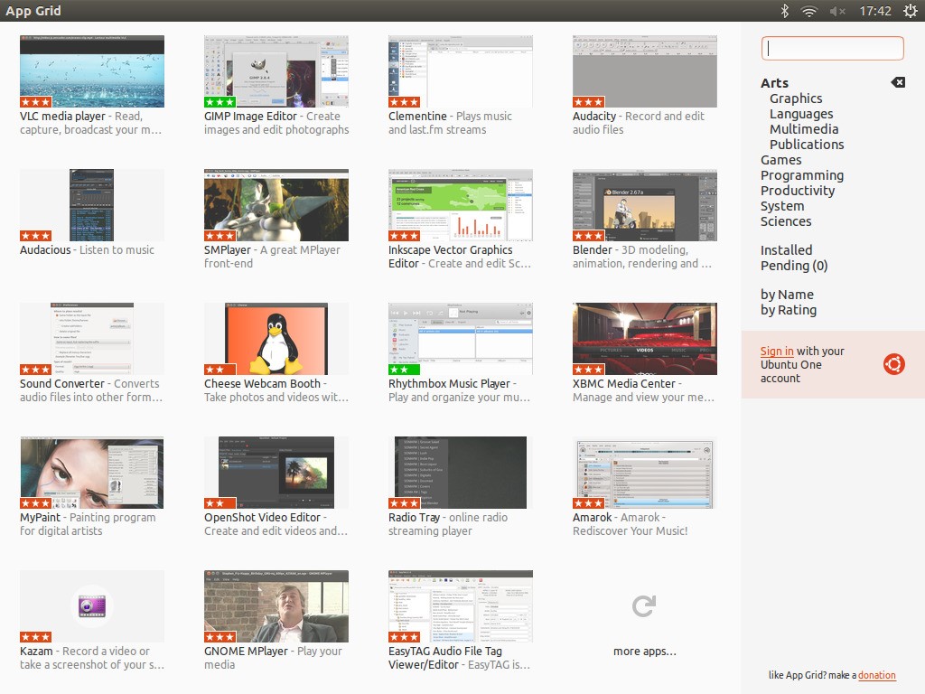Sort apps by Rating

789,310
